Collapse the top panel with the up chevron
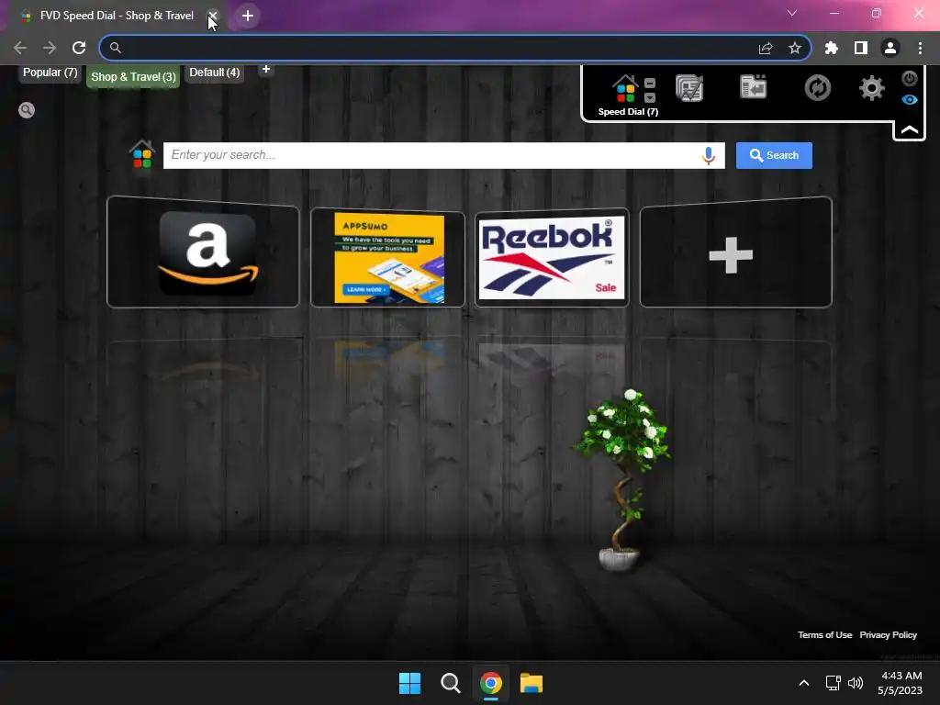 (x=910, y=130)
